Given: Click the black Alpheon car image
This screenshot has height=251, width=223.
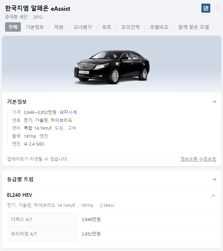Looking at the screenshot, I should click(x=112, y=67).
